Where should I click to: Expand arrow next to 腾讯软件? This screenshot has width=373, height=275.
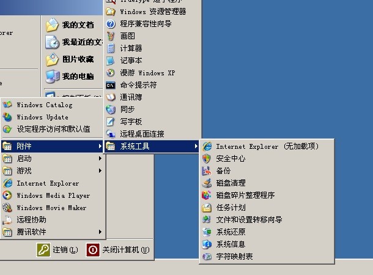pos(100,232)
